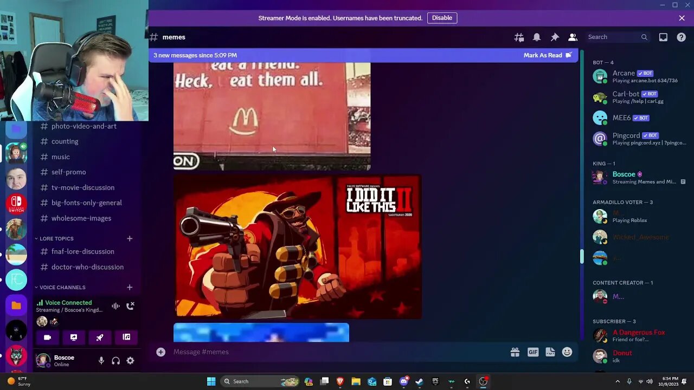The height and width of the screenshot is (390, 694).
Task: Toggle noise suppression waveform icon
Action: coord(115,306)
